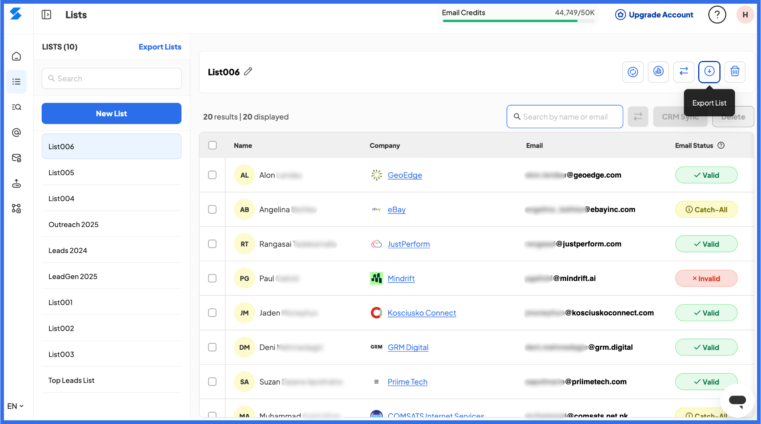
Task: Open the Top Leads List entry
Action: 111,380
